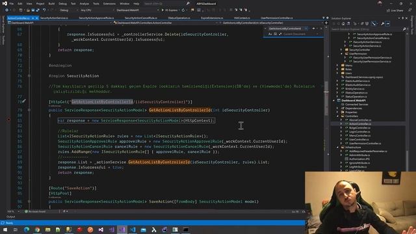Click the Save All toolbar icon
Image resolution: width=416 pixels, height=234 pixels.
[38, 10]
